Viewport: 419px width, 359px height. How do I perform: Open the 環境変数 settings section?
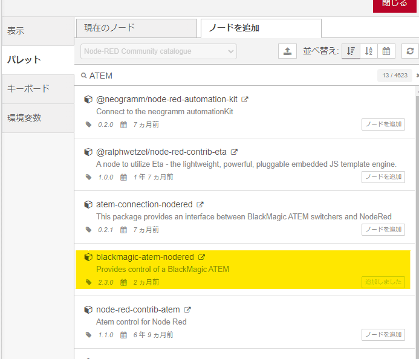[x=38, y=118]
